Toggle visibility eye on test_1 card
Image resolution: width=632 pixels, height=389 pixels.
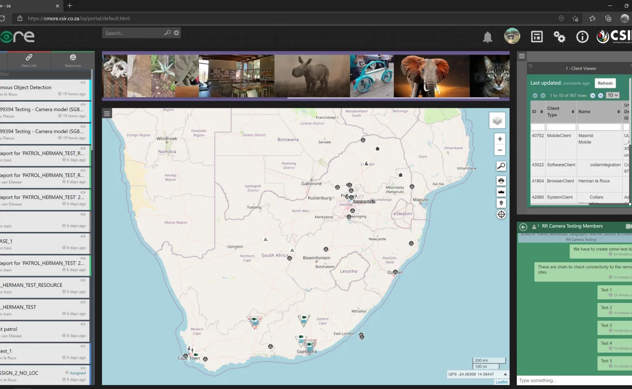coord(83,346)
